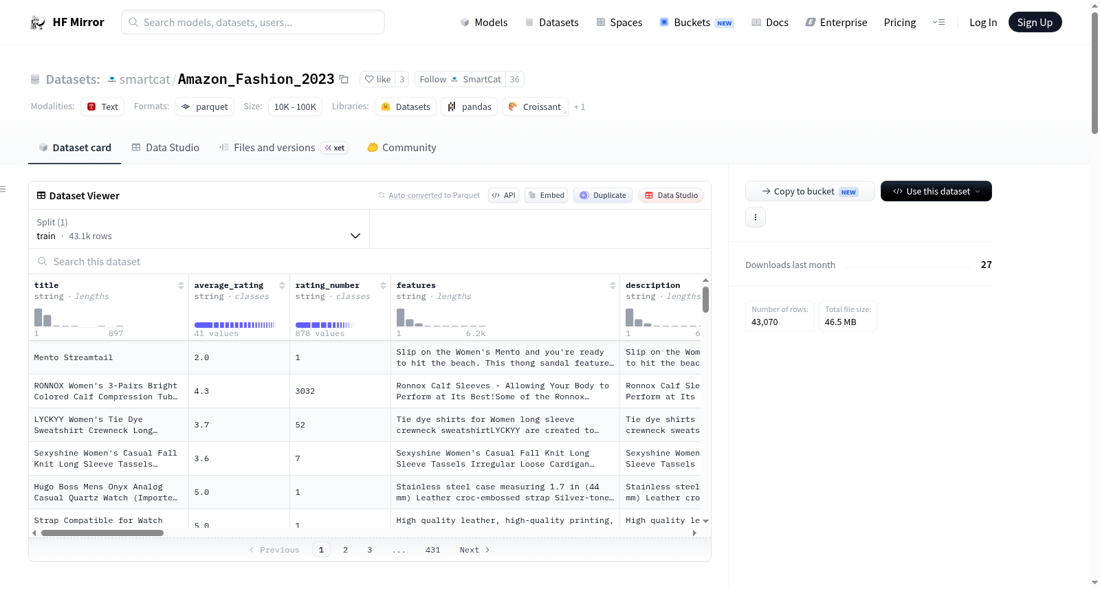
Task: Open the train split dropdown
Action: tap(199, 229)
